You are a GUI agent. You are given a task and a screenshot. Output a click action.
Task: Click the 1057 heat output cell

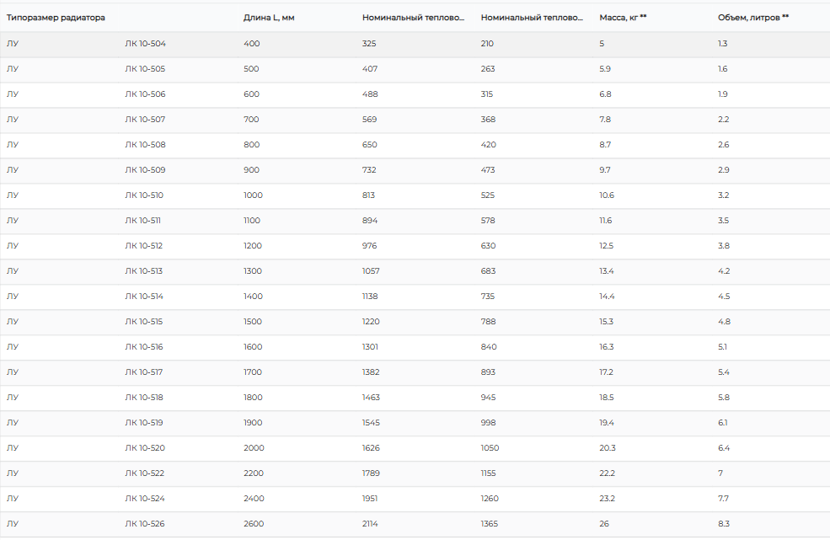click(371, 271)
